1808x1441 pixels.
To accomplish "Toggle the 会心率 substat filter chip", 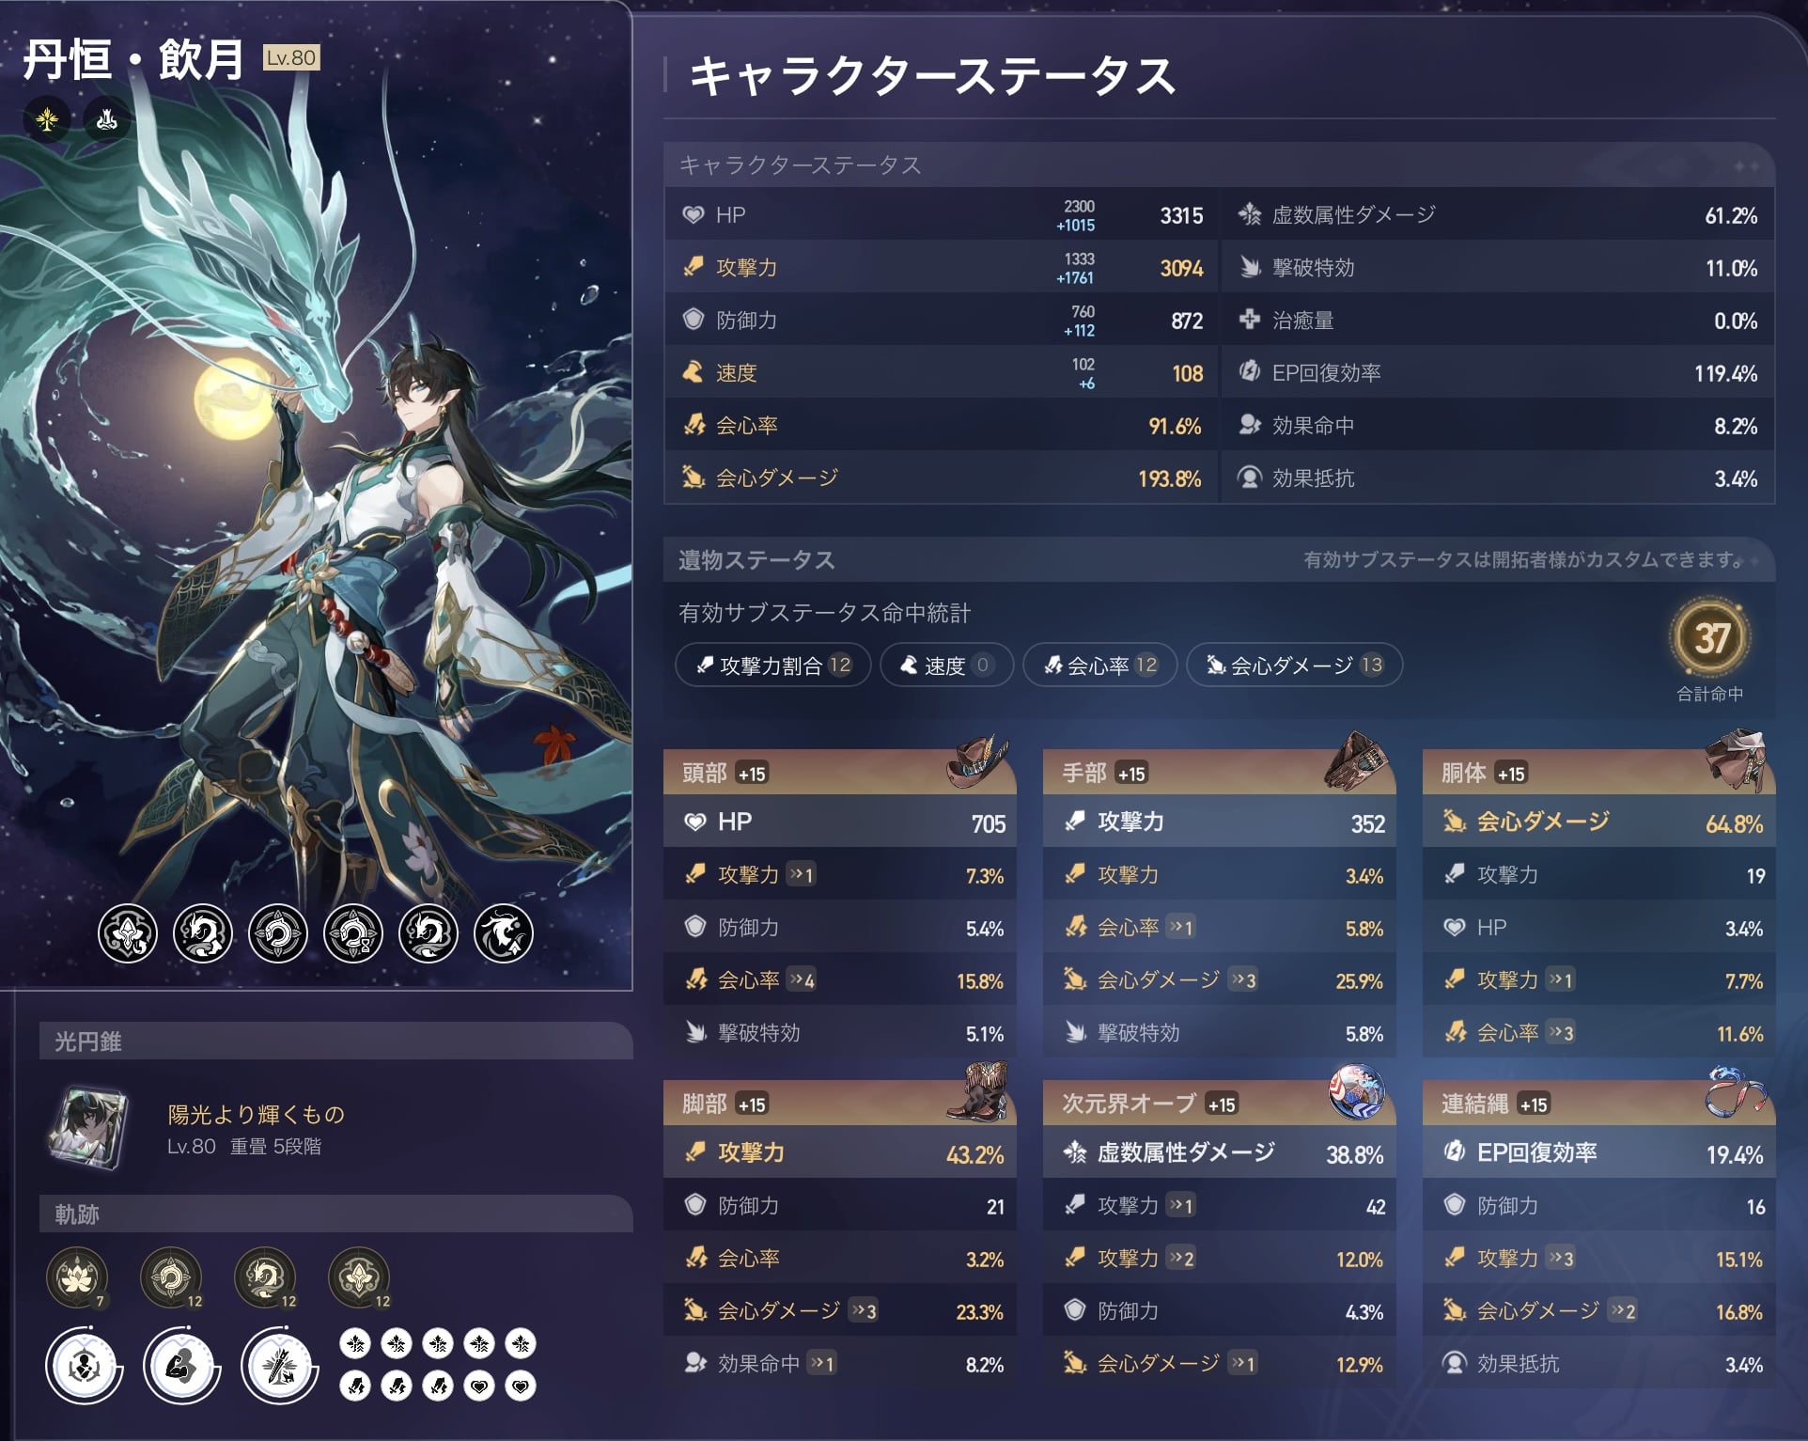I will 1099,666.
